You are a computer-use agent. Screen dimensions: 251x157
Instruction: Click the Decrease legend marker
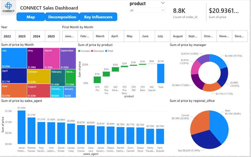pos(92,51)
